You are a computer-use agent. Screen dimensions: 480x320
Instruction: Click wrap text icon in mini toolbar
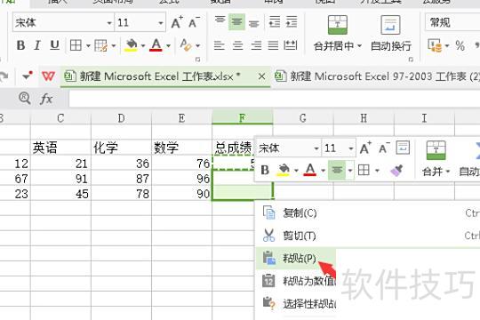[x=403, y=148]
